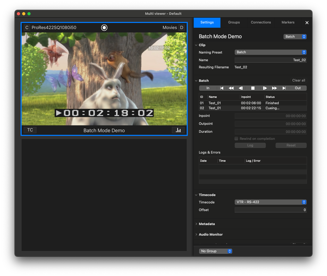Viewport: 327px width, 276px height.
Task: Click the empty second viewer slot
Action: tap(104, 195)
